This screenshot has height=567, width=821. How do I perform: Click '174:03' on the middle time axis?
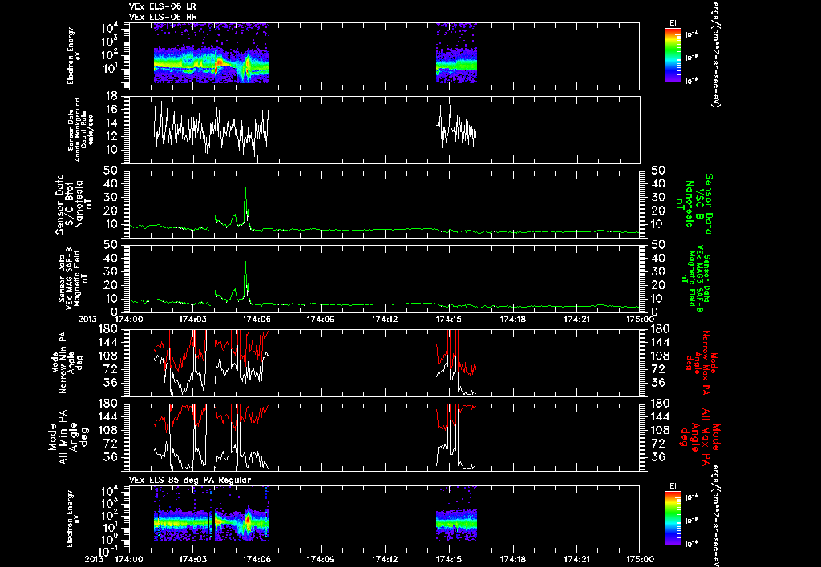coord(193,318)
